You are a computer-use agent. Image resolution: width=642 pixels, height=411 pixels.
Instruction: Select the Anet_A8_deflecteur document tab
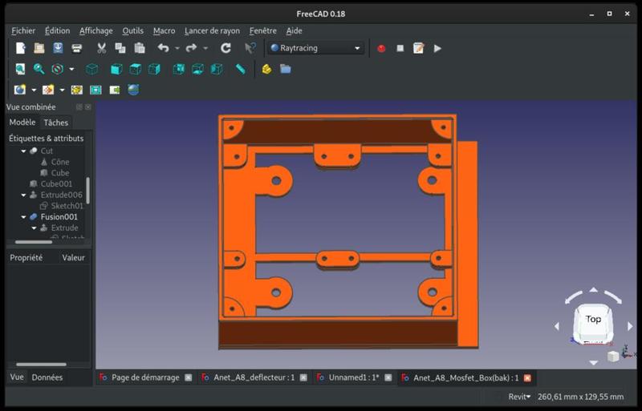[254, 378]
